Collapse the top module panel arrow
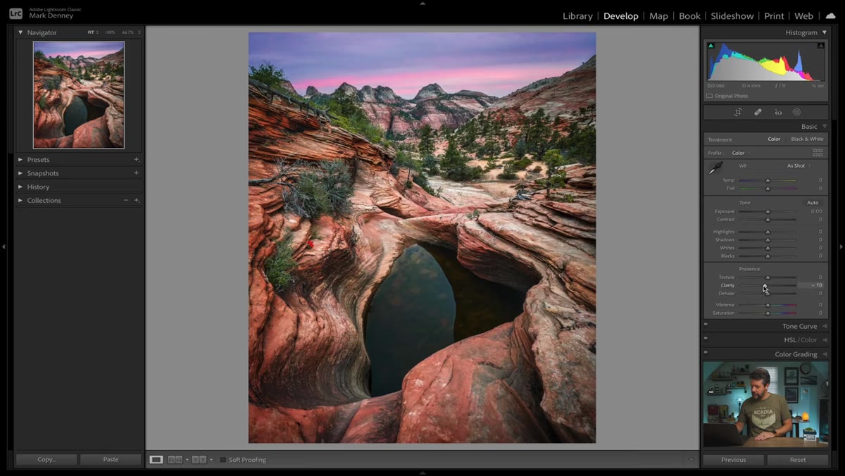The image size is (845, 476). (423, 3)
